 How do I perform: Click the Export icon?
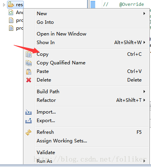[28, 121]
